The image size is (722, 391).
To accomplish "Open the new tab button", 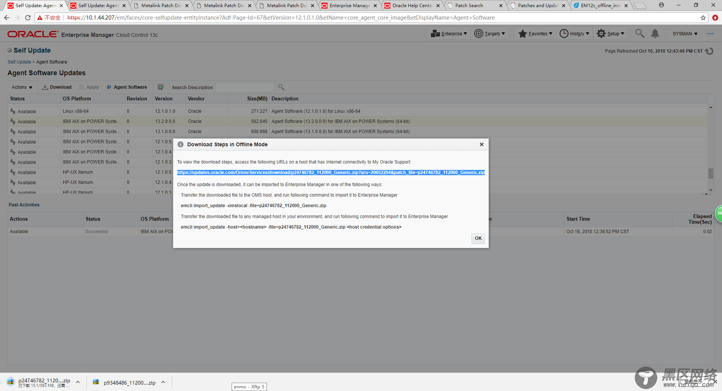I will (640, 6).
